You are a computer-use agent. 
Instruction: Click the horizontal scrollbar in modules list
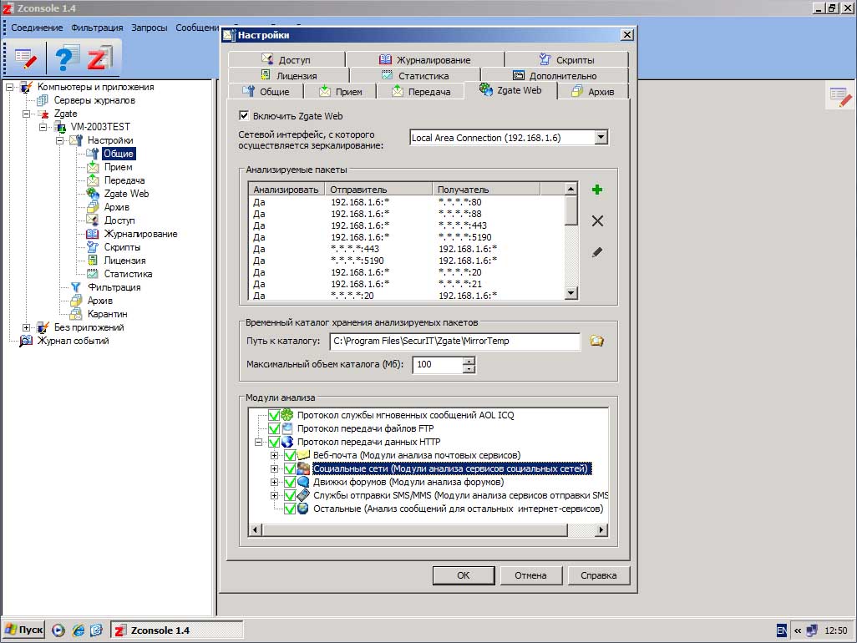pyautogui.click(x=418, y=530)
